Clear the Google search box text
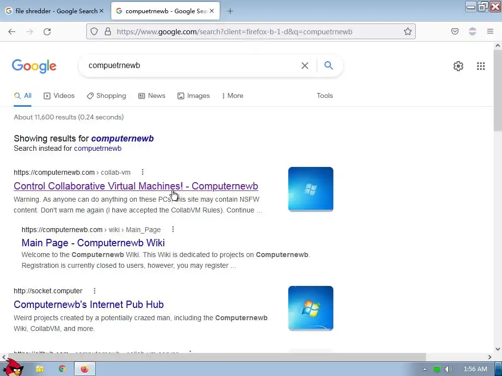The image size is (502, 376). pyautogui.click(x=305, y=66)
